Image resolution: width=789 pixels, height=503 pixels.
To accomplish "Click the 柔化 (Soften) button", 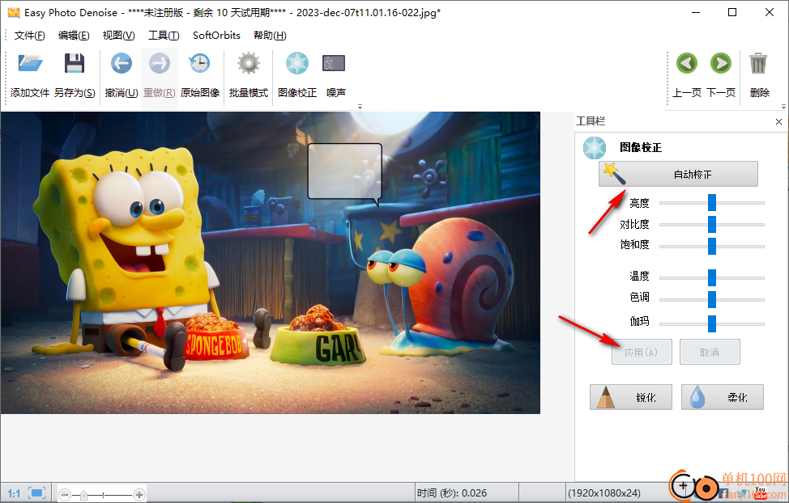I will tap(722, 397).
